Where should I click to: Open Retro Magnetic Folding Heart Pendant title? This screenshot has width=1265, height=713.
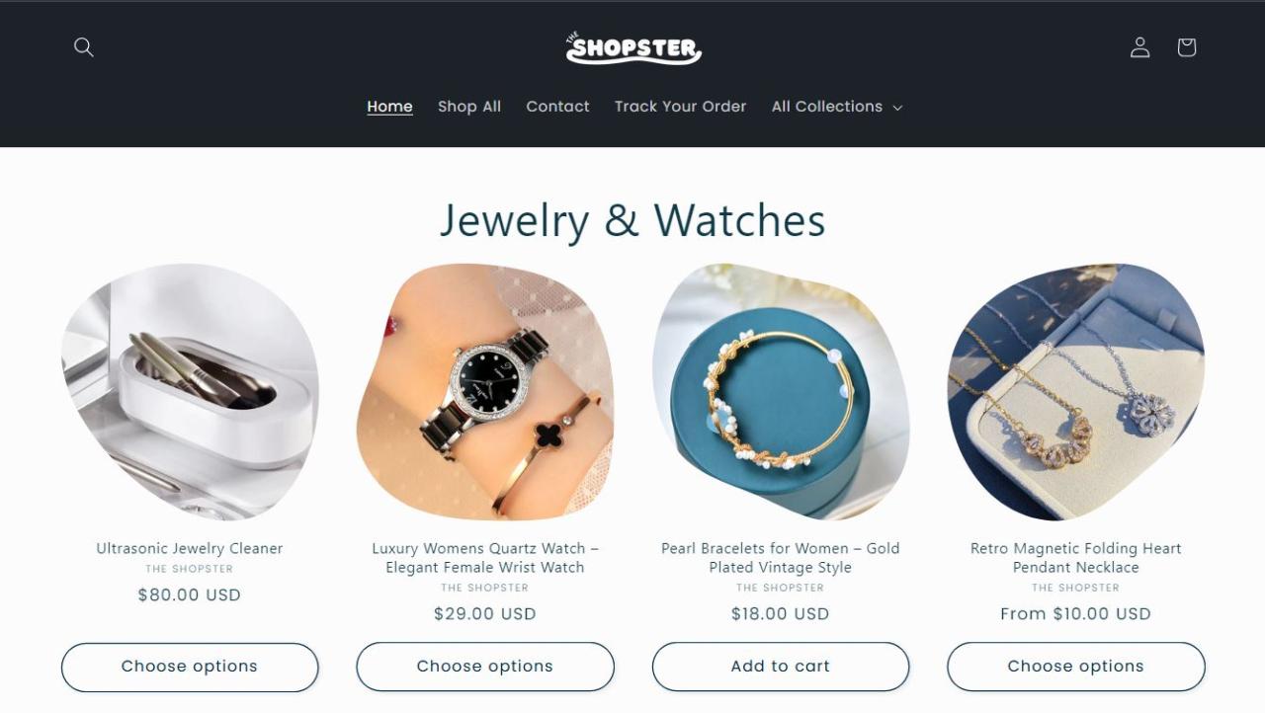click(x=1076, y=558)
